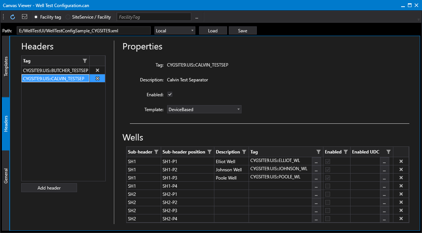
Task: Browse tag for Johnson Well row
Action: coord(316,170)
